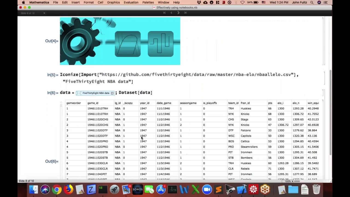Open Mathematica red spikey Dock icon
This screenshot has height=197, width=350.
[x=253, y=189]
